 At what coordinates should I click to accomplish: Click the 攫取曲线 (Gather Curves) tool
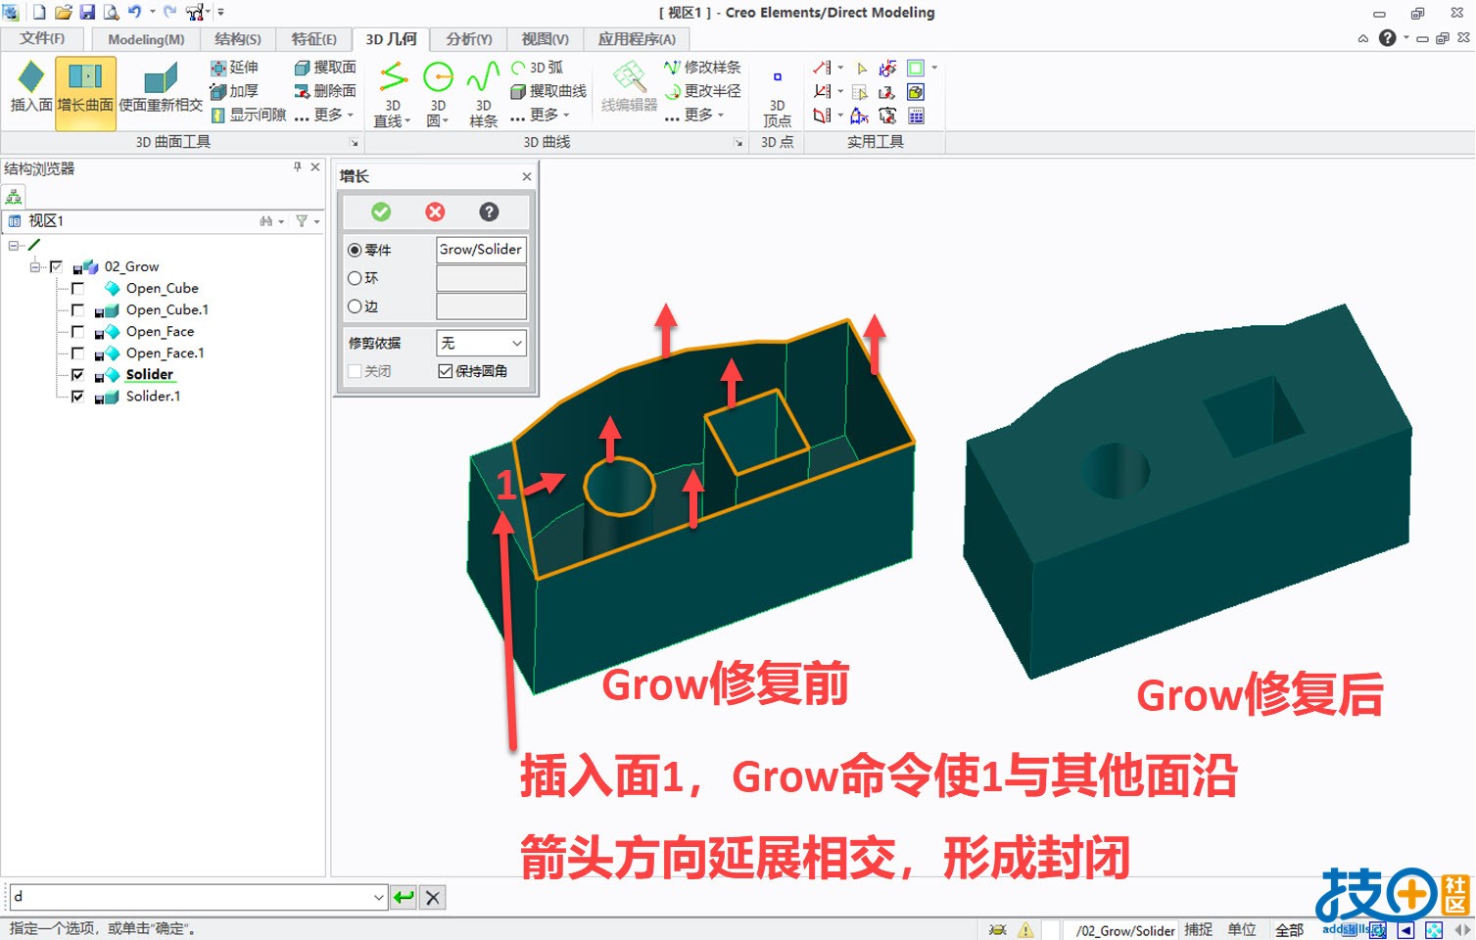click(548, 91)
